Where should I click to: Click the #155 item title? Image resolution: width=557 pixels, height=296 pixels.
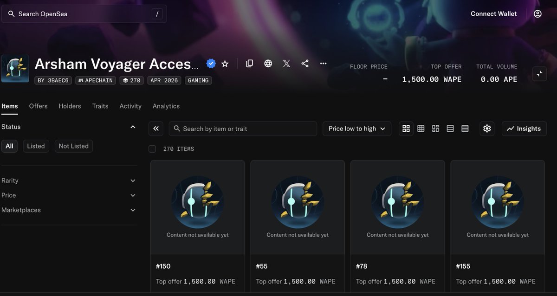click(x=463, y=266)
